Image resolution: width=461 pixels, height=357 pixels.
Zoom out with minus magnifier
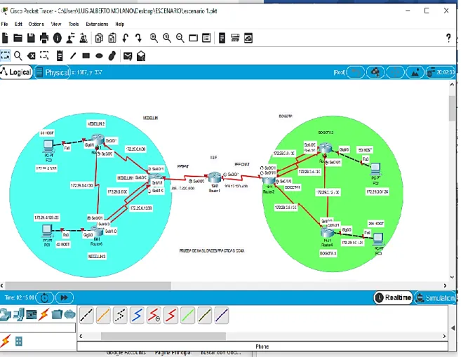(x=180, y=38)
